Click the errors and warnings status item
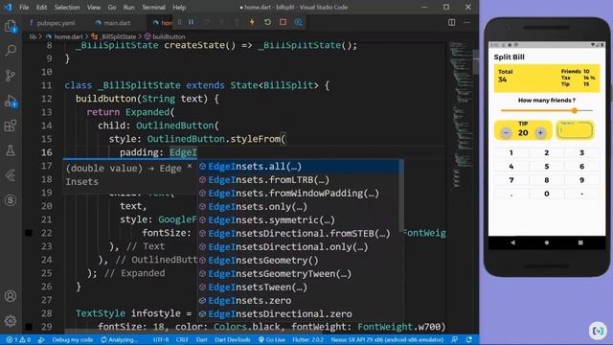This screenshot has width=613, height=345. (18, 339)
